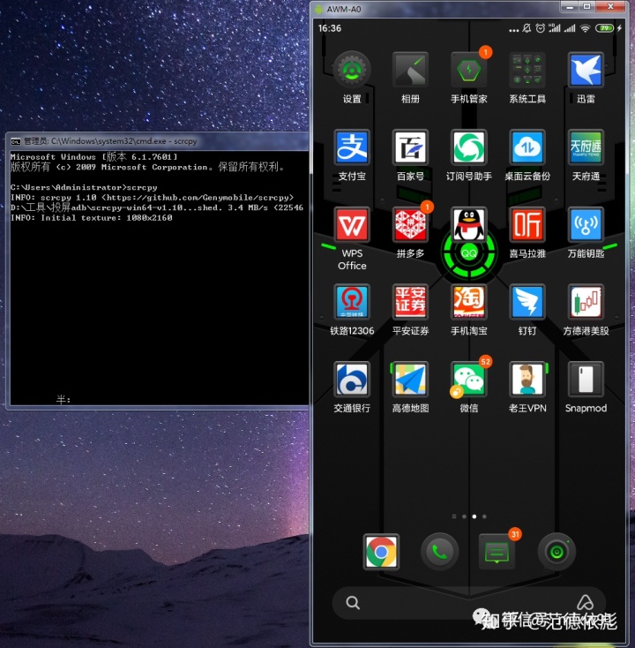This screenshot has height=648, width=635.
Task: Launch WPS Office
Action: [x=352, y=224]
